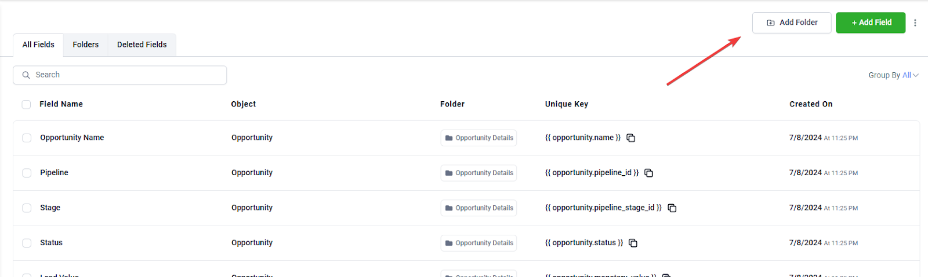
Task: Switch to the Folders tab
Action: click(x=86, y=45)
